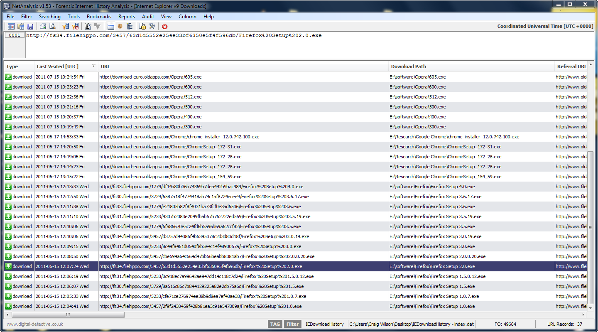This screenshot has height=332, width=598.
Task: Click the URL Records: 37 status field
Action: (x=565, y=324)
